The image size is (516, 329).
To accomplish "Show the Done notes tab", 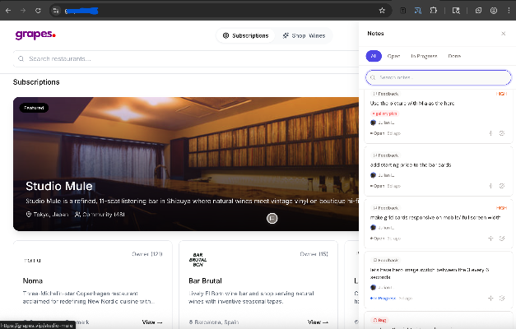I will 454,56.
